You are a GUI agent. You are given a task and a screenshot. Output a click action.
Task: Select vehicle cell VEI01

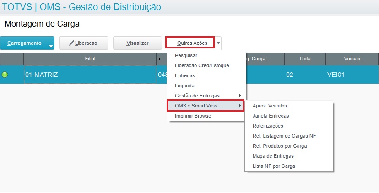(352, 75)
